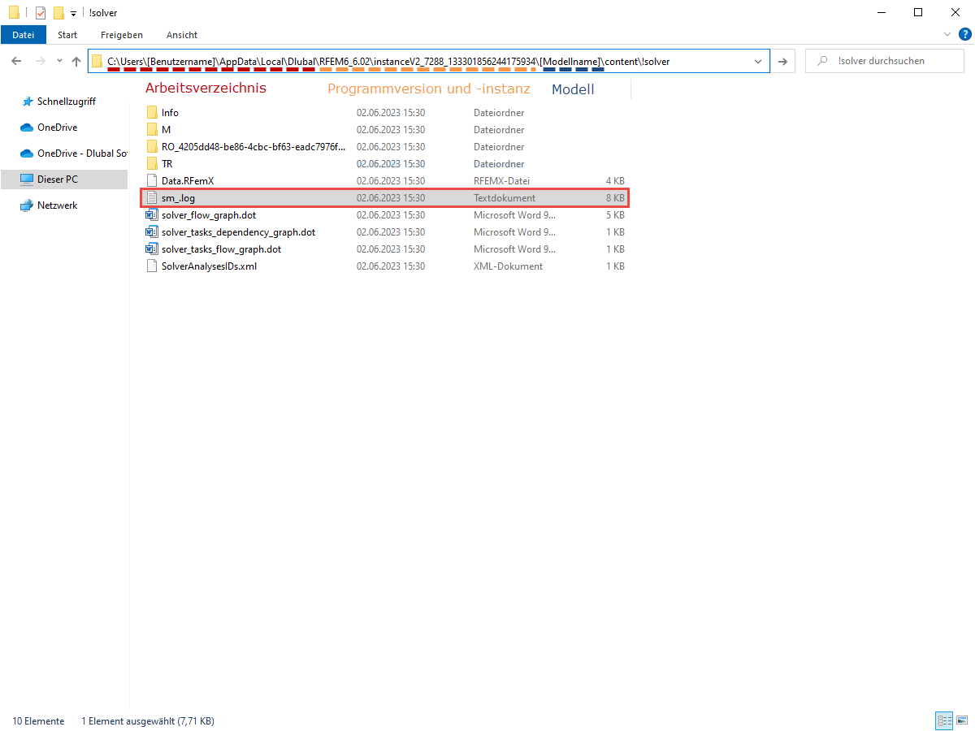This screenshot has height=731, width=975.
Task: Open the quick access toolbar customize dropdown
Action: pyautogui.click(x=73, y=13)
